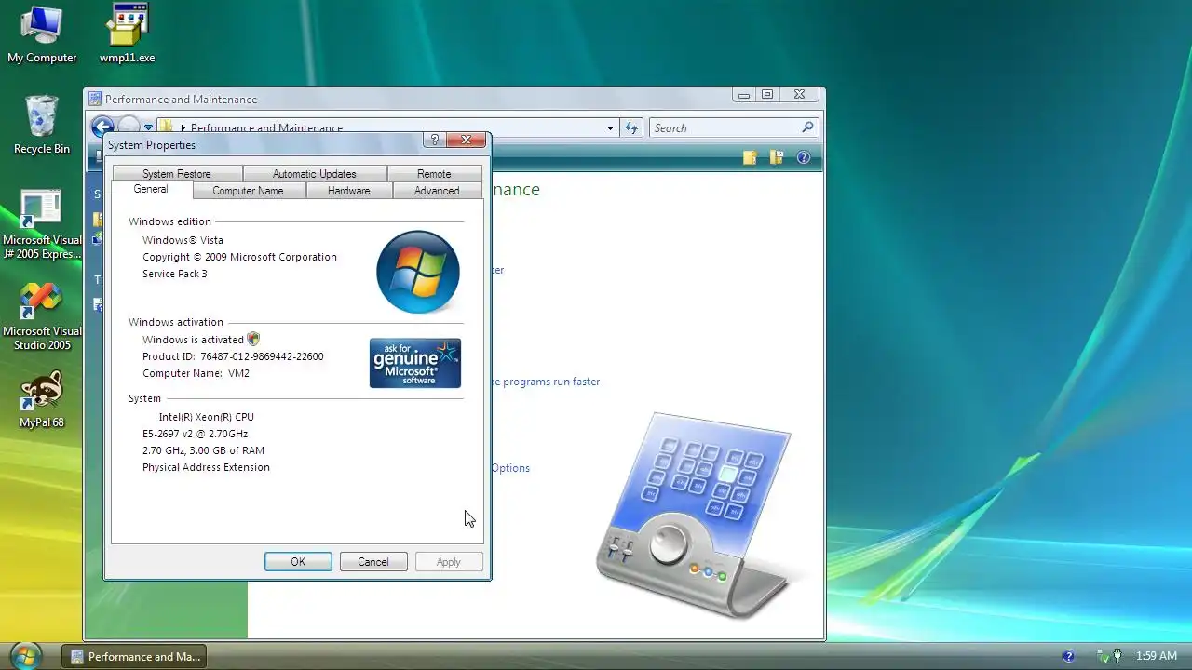Switch to the Computer Name tab
Viewport: 1192px width, 670px height.
pyautogui.click(x=248, y=191)
